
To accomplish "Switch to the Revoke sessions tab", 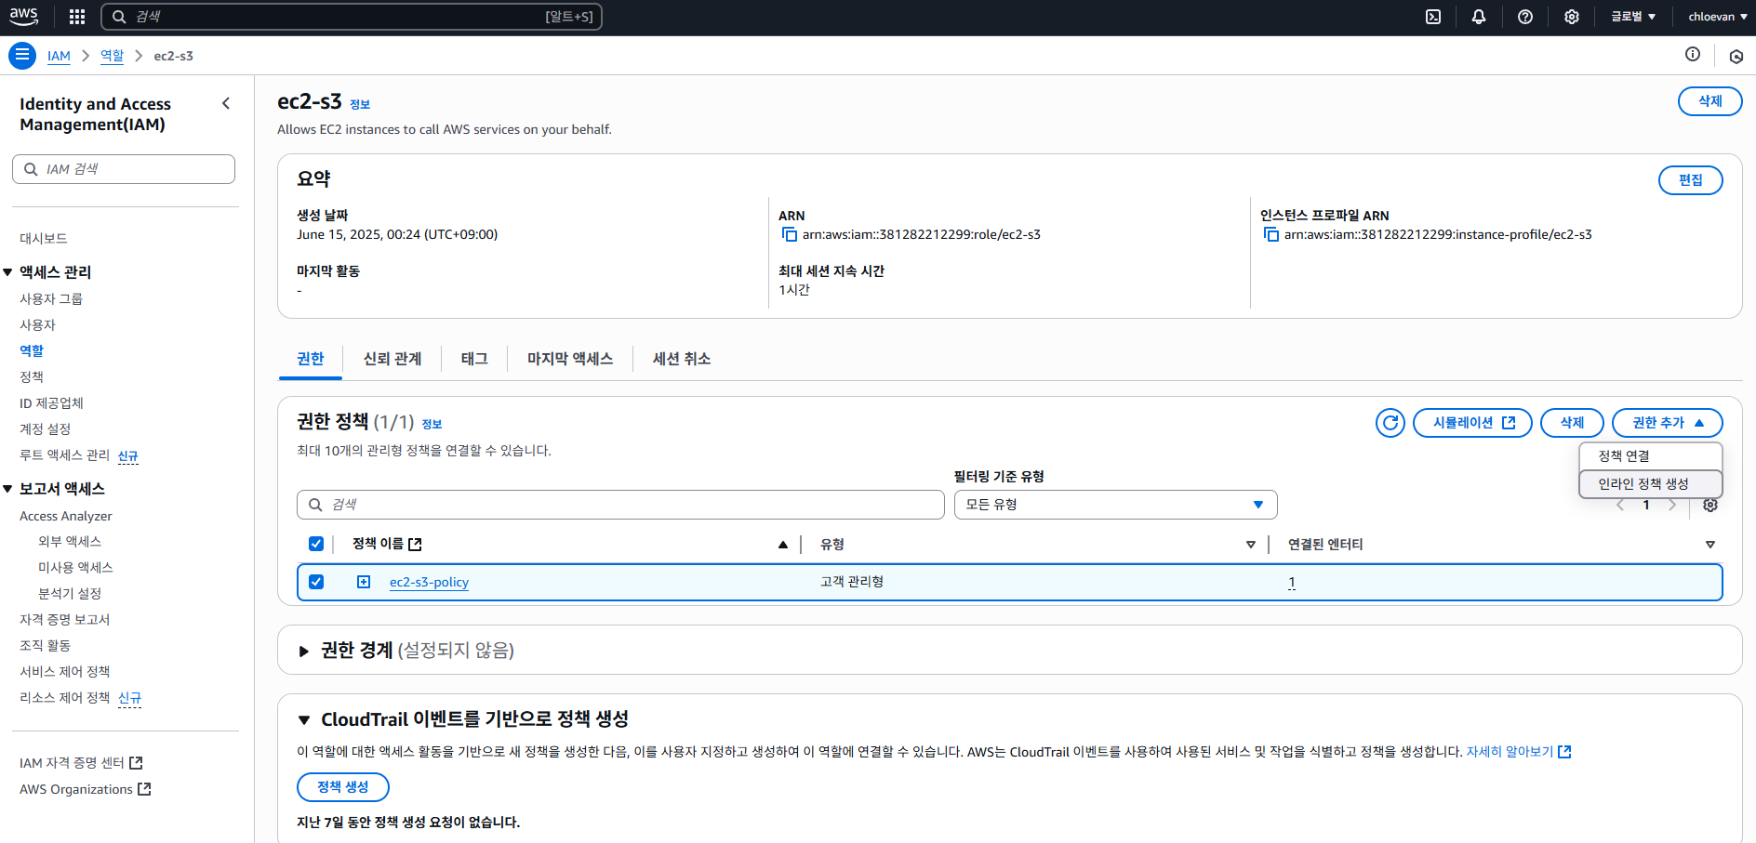I will pyautogui.click(x=682, y=359).
